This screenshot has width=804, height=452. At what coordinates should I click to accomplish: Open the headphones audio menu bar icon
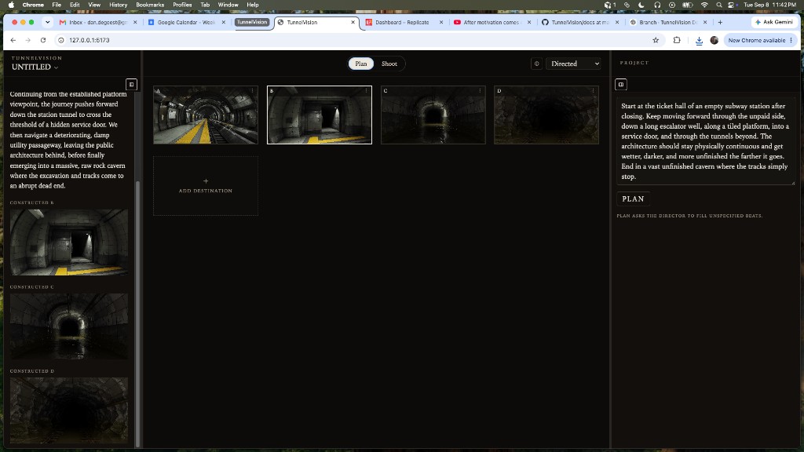tap(657, 5)
